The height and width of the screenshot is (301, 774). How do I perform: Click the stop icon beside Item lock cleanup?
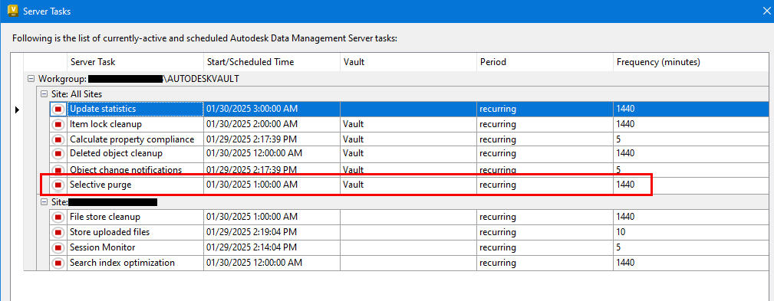(58, 124)
